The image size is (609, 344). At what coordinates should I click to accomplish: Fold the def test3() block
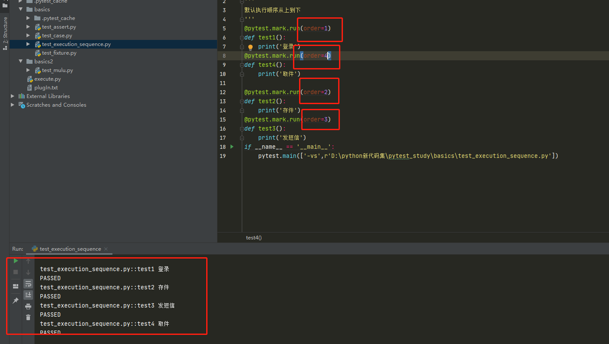(242, 129)
